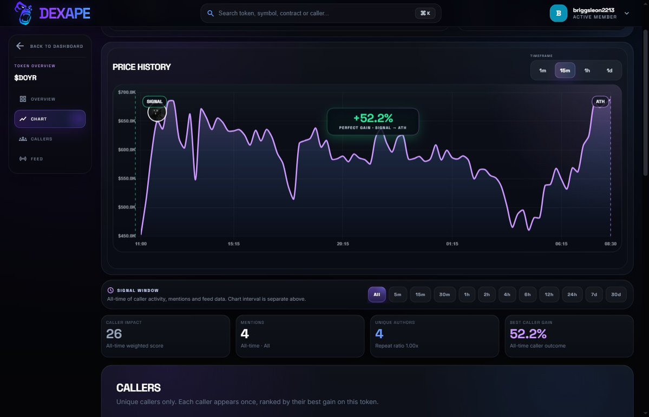Click the caller avatar circle under SIGNAL
This screenshot has width=649, height=417.
157,112
